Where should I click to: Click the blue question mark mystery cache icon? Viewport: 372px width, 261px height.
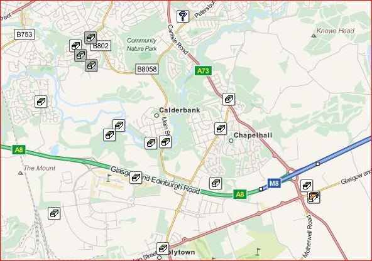click(183, 16)
